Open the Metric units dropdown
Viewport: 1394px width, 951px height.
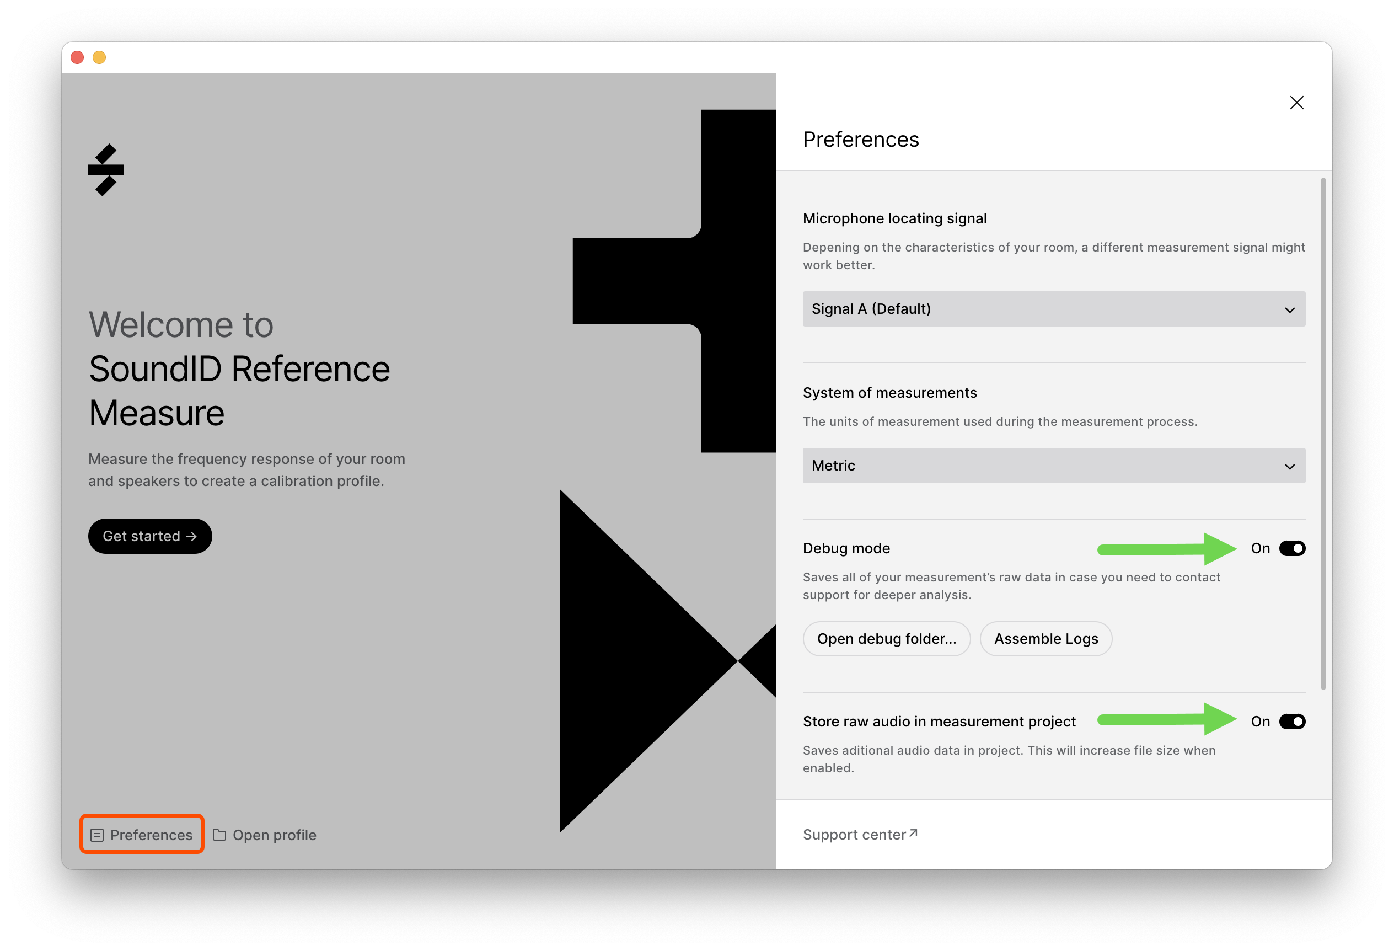1053,466
